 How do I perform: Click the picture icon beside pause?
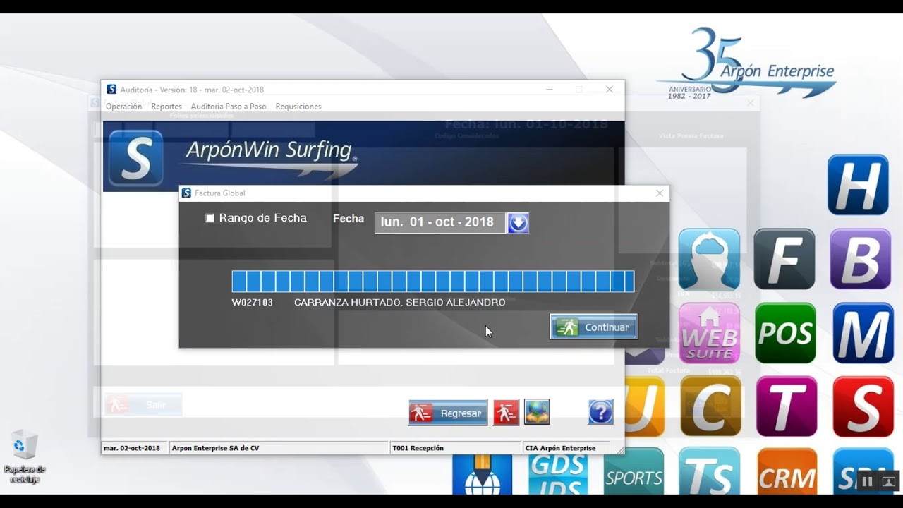click(x=889, y=482)
